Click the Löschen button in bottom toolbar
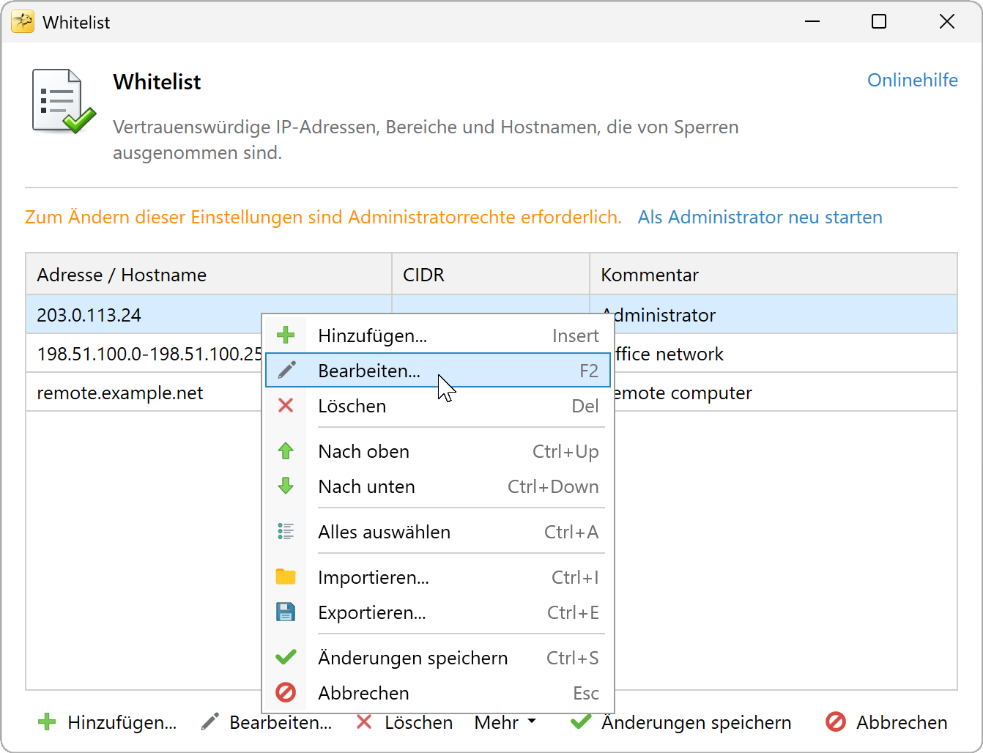Image resolution: width=983 pixels, height=753 pixels. 404,722
